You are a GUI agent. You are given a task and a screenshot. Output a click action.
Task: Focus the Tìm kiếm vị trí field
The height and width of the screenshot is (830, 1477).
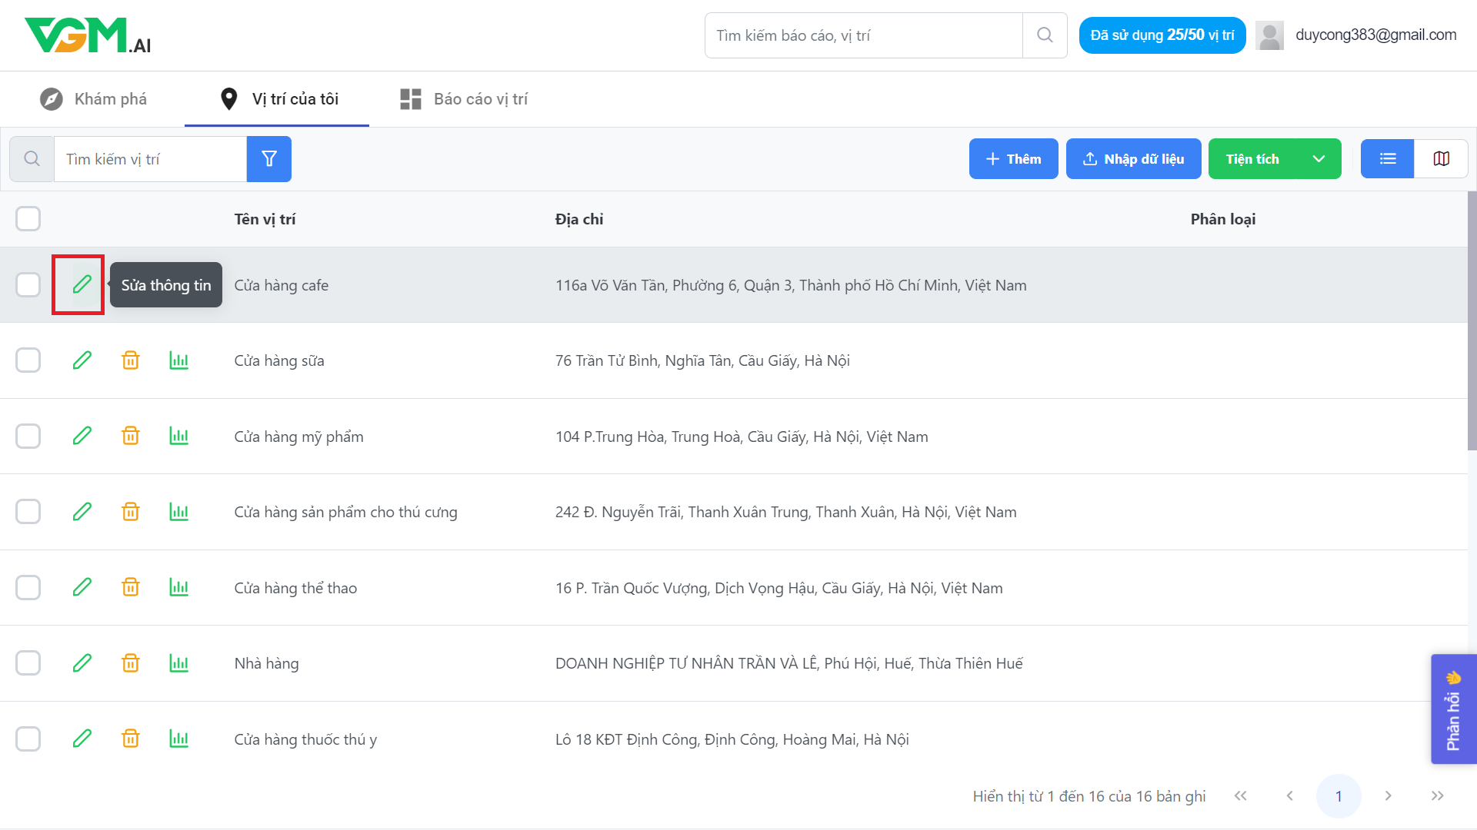pyautogui.click(x=150, y=159)
